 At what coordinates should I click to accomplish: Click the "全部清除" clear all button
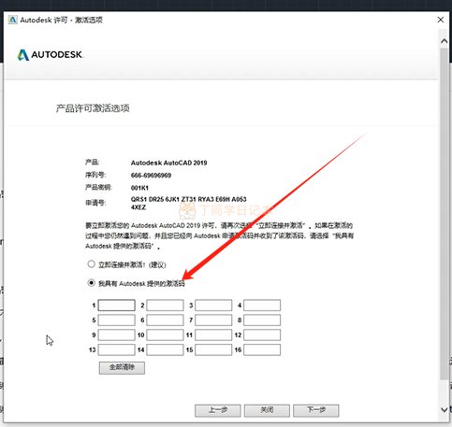point(122,368)
